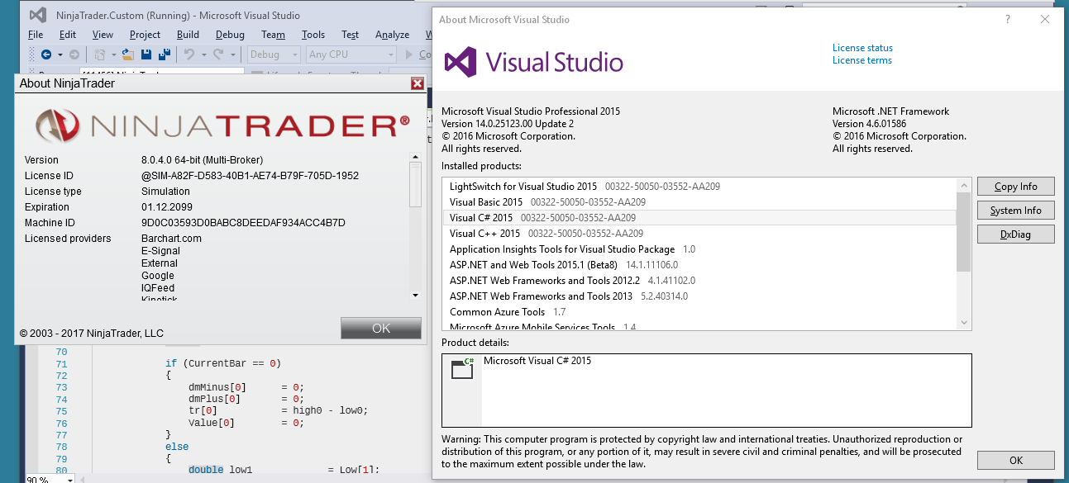Open the New Project dropdown arrow

(x=112, y=55)
